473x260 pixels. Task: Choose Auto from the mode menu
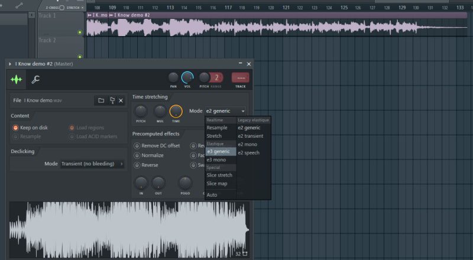pos(221,195)
